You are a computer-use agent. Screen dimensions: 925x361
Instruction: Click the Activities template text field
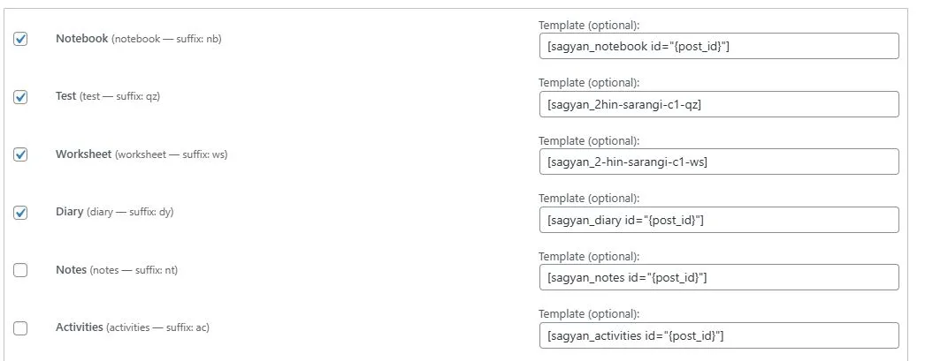click(718, 335)
